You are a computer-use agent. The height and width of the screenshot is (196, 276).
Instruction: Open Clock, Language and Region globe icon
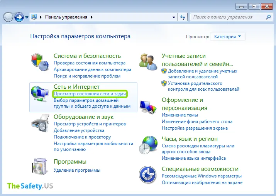(x=148, y=145)
